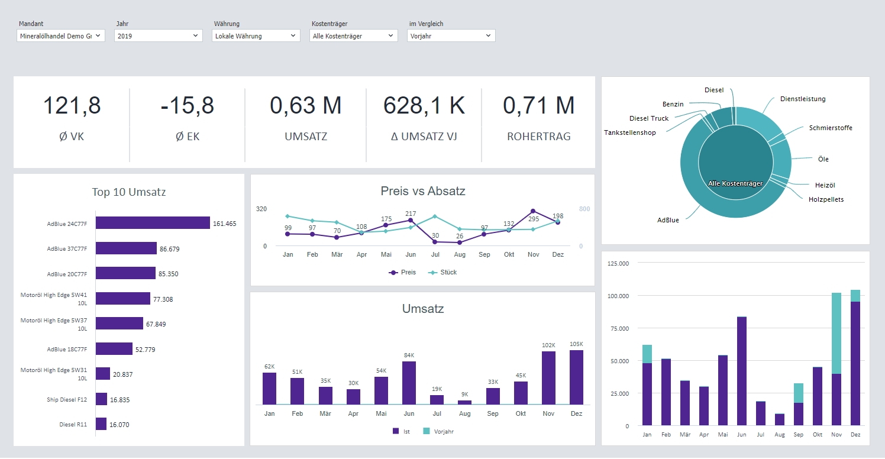Select the Rohertrag KPI tile
The image size is (885, 459).
538,121
